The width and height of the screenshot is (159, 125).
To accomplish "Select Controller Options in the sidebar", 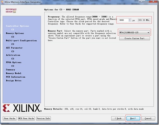I will [x=17, y=26].
